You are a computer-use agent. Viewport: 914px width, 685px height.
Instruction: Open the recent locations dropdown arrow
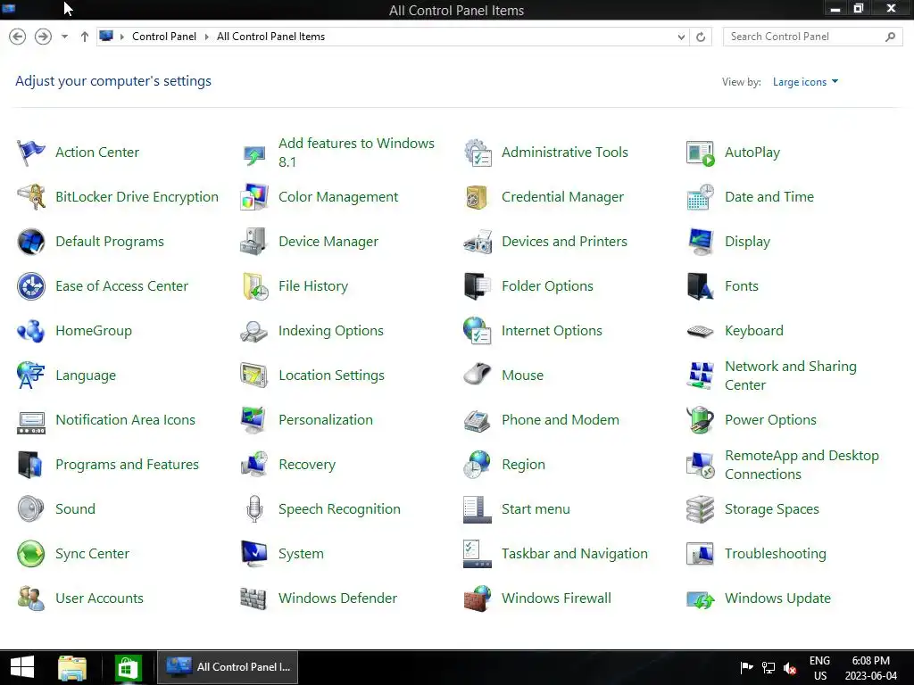pos(64,37)
